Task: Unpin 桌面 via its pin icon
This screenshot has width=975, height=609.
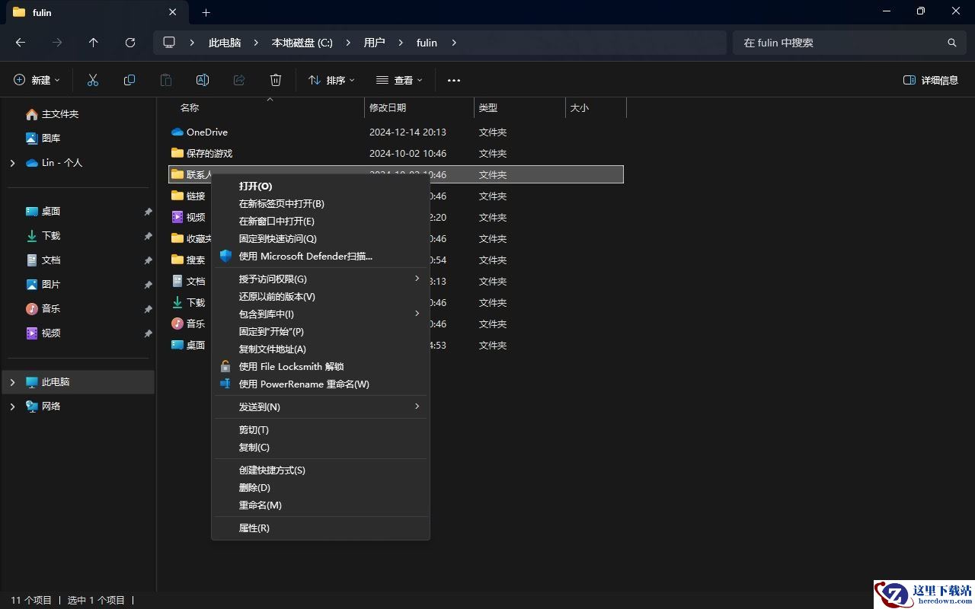Action: click(148, 212)
